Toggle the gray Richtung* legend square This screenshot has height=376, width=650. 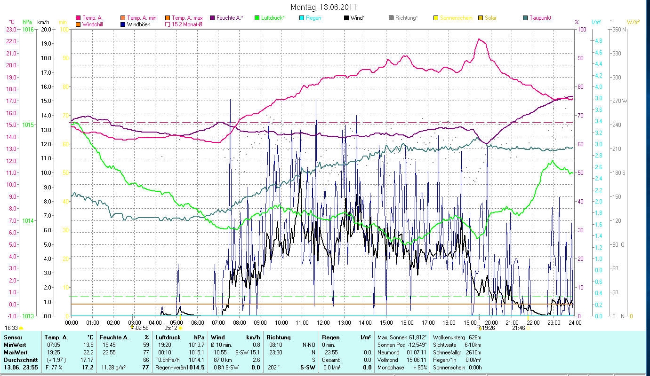[x=391, y=18]
